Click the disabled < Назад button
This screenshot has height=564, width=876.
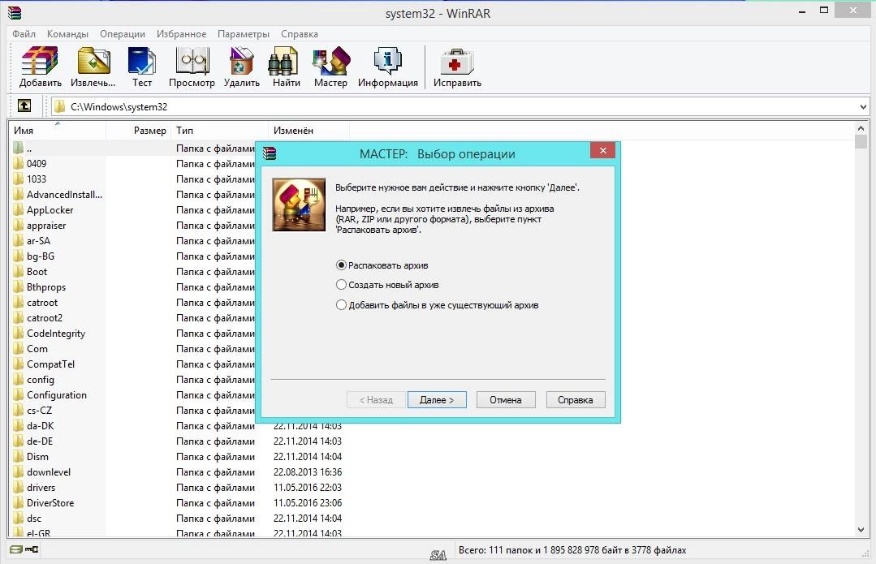point(376,400)
